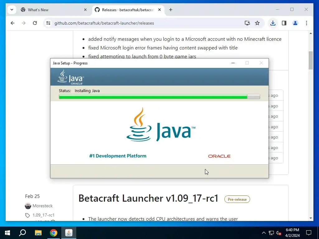
Task: Click the Chrome taskbar icon
Action: point(54,233)
